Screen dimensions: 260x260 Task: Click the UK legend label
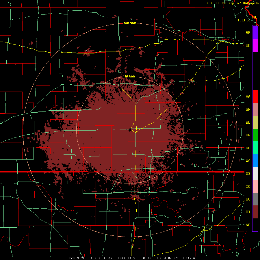(x=248, y=45)
